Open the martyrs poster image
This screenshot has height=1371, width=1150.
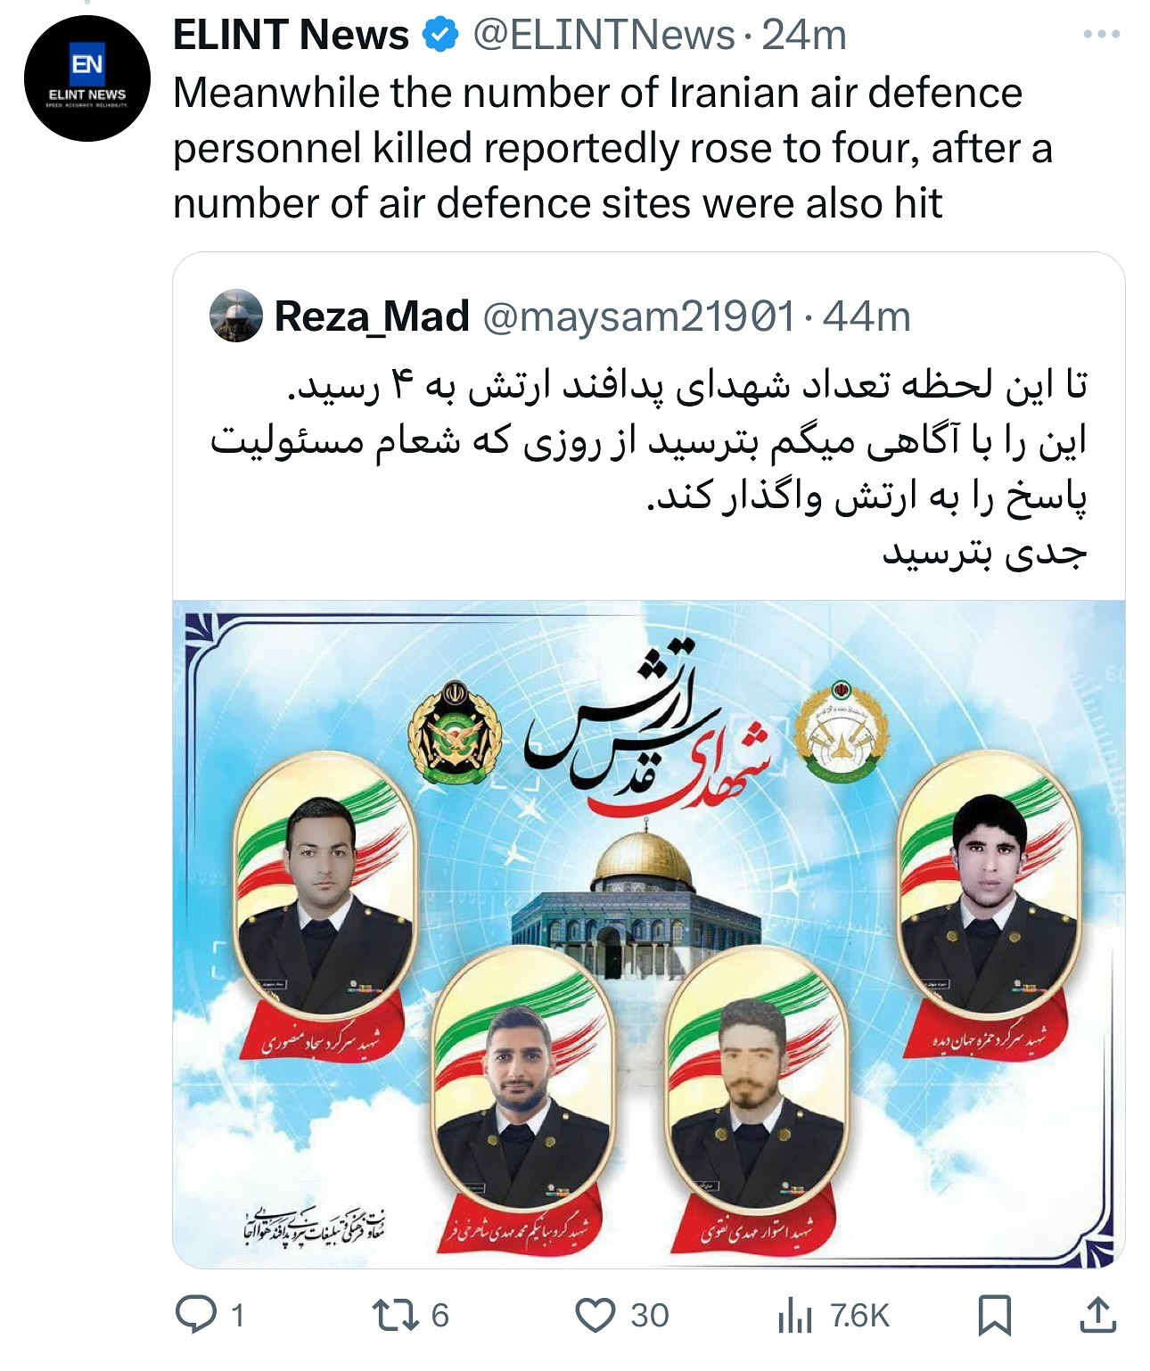(x=649, y=933)
